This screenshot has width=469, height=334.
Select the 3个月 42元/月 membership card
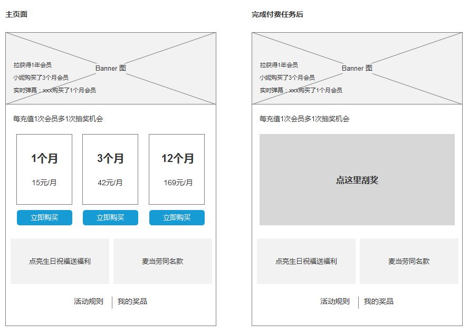pos(110,169)
